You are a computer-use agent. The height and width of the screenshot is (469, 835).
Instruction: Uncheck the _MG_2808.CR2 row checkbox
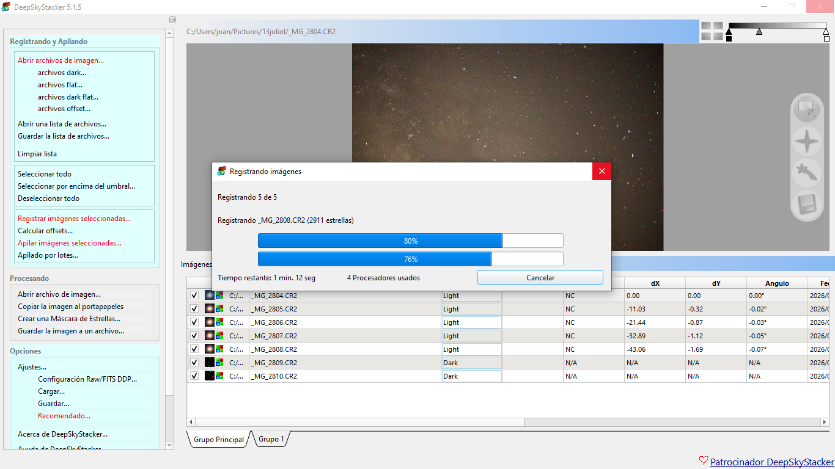click(x=194, y=349)
